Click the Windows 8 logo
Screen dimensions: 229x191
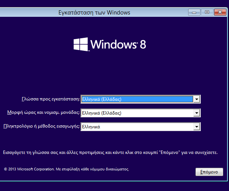click(x=110, y=44)
